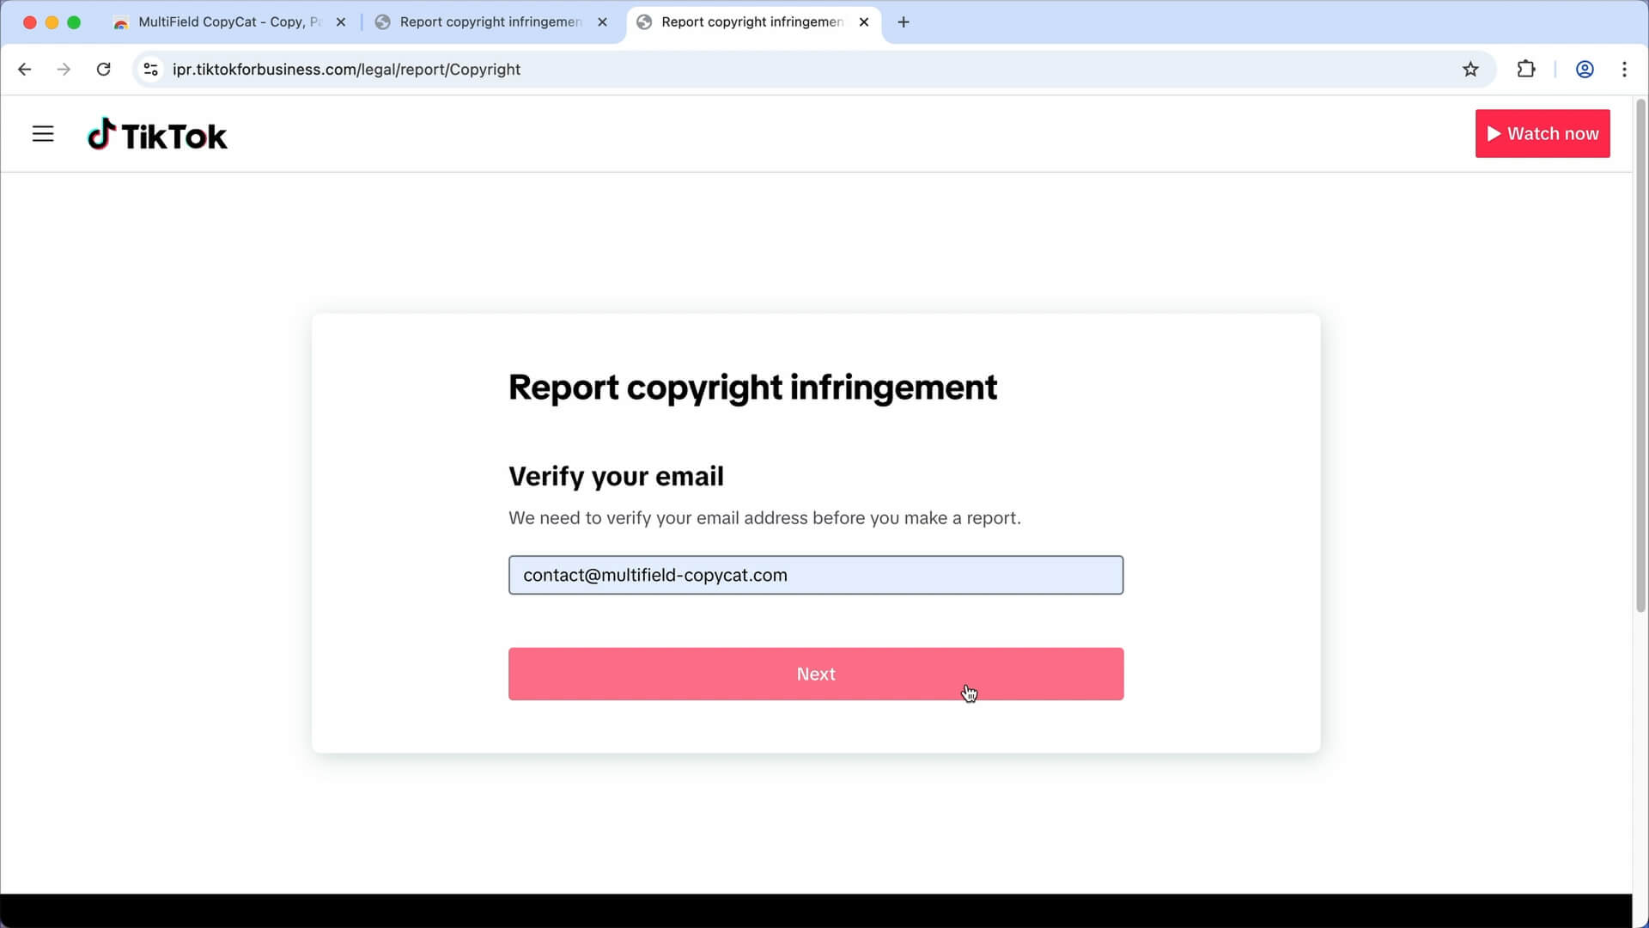Select the email address input field
The width and height of the screenshot is (1649, 928).
coord(816,575)
